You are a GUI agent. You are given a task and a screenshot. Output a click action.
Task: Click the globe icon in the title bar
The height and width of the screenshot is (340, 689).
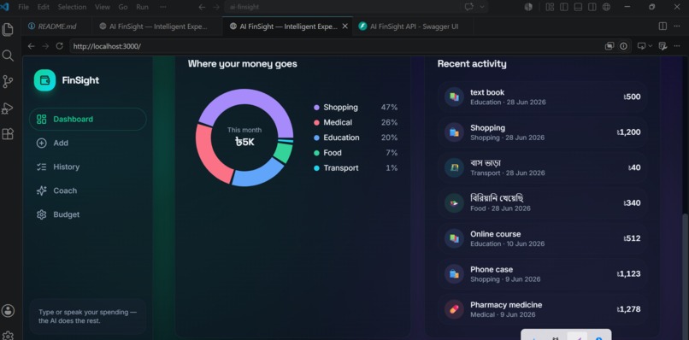606,7
